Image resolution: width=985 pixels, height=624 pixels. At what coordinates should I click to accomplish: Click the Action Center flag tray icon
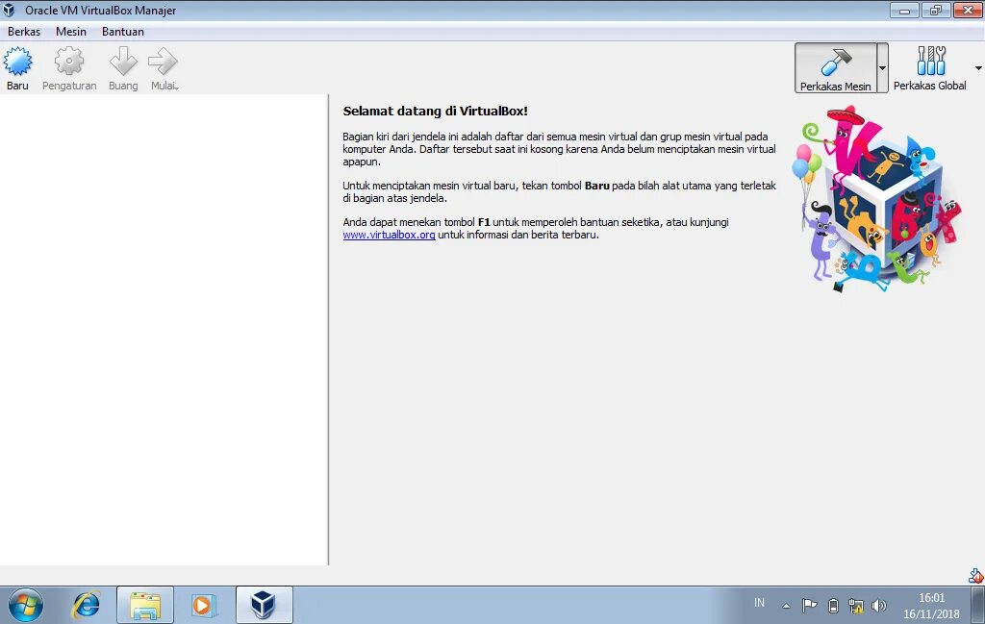pyautogui.click(x=810, y=606)
